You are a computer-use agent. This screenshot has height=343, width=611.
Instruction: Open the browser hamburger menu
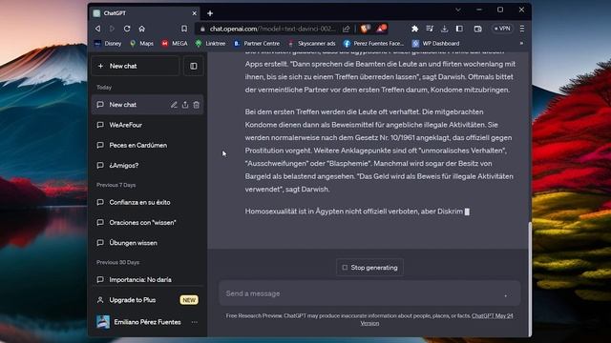tap(522, 29)
